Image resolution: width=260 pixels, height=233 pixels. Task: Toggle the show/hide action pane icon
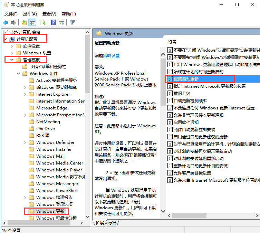61,23
